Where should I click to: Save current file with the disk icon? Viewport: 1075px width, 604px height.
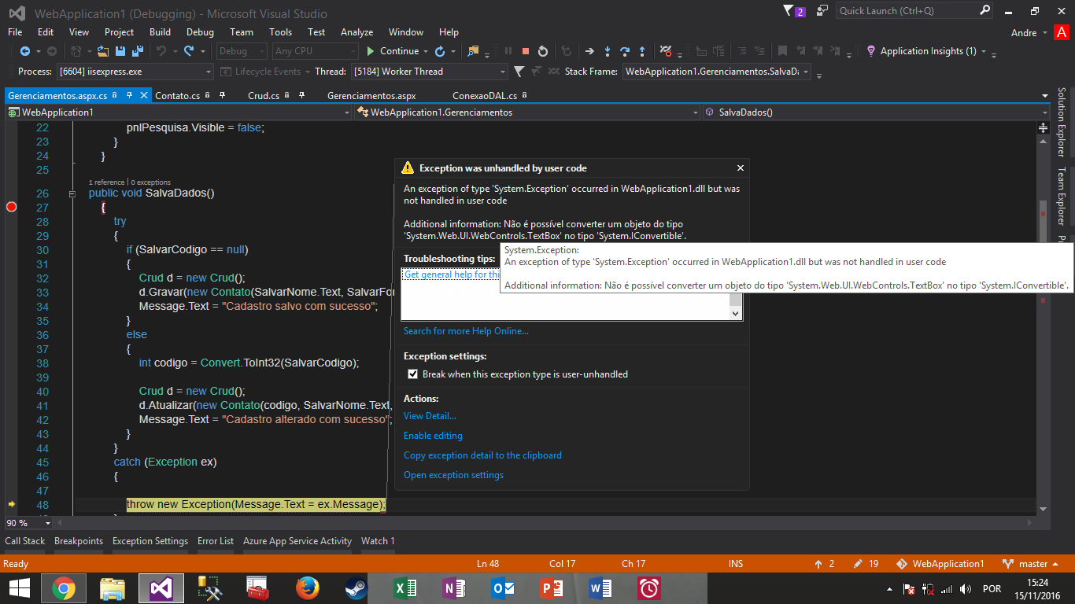[120, 51]
